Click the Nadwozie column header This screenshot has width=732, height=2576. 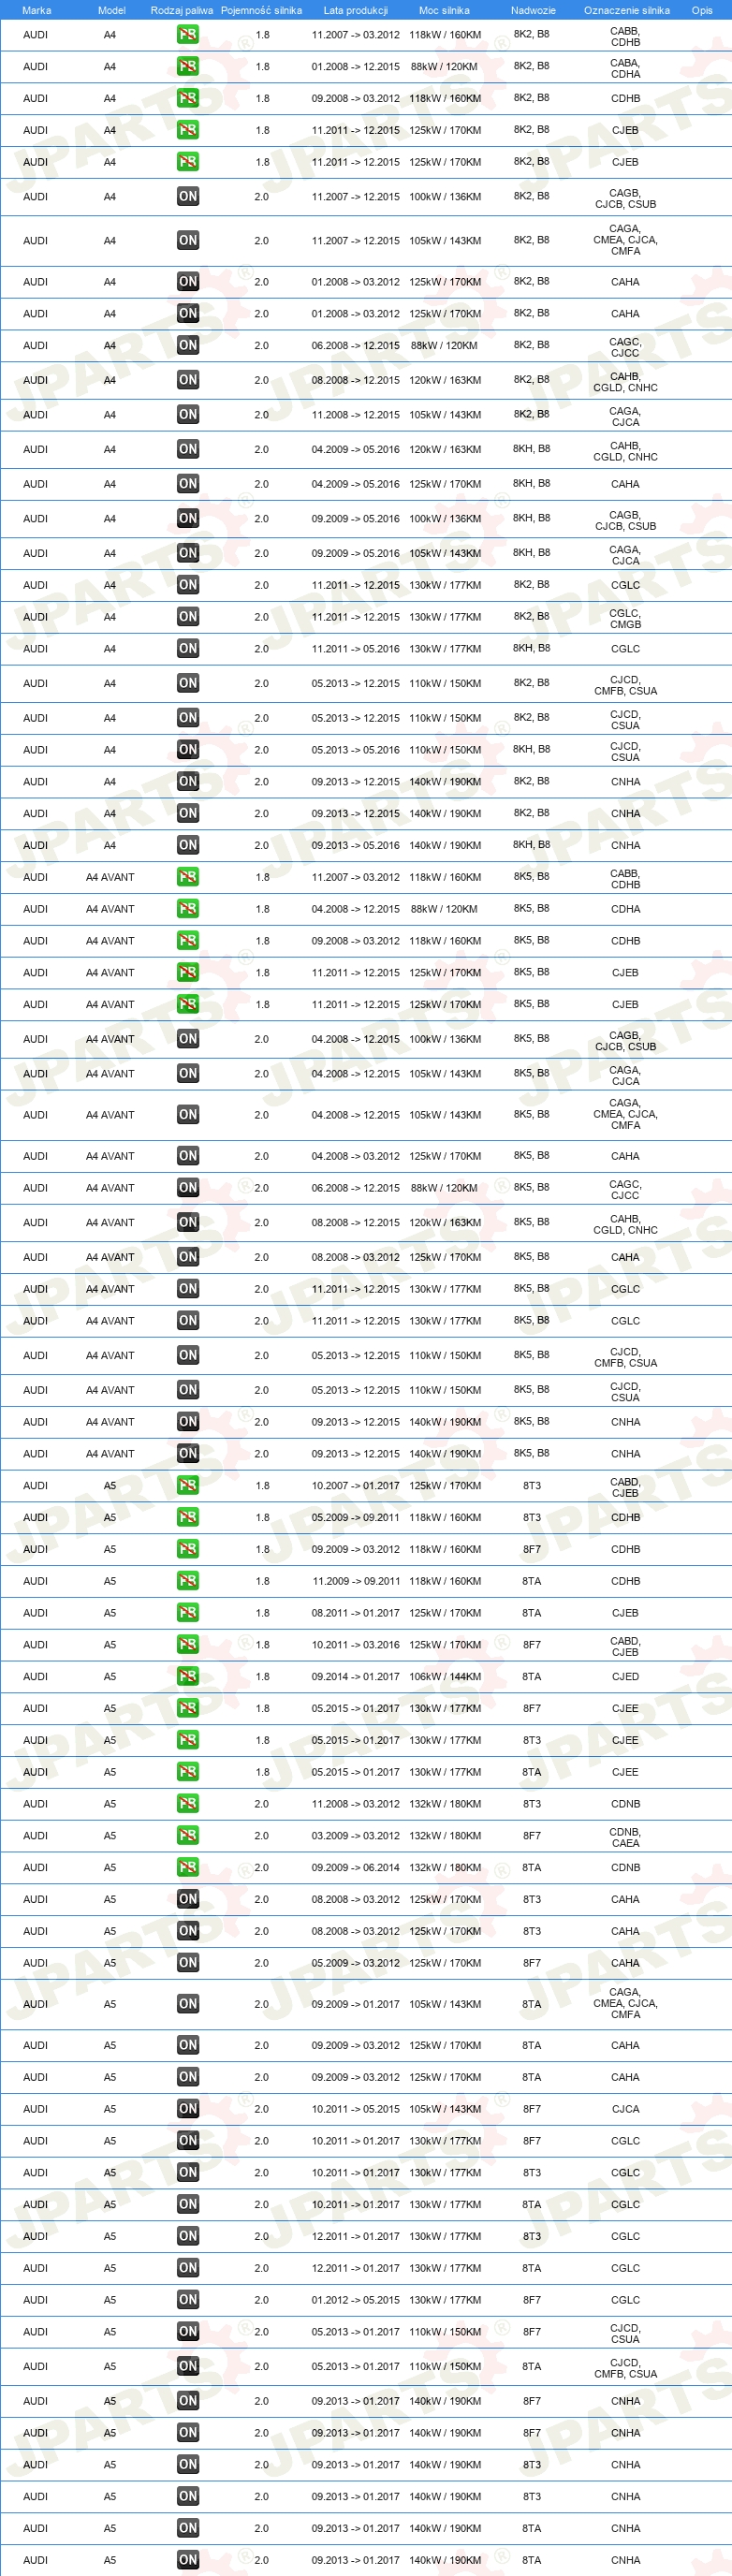[533, 10]
